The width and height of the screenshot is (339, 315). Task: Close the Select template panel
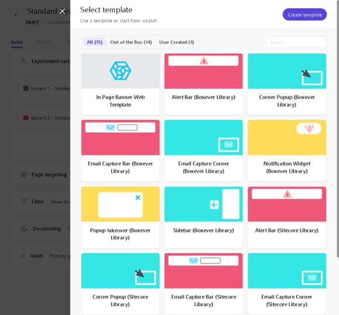(62, 11)
